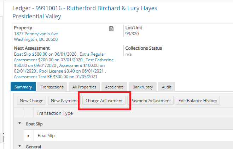Click the Next Assessment details text

click(64, 66)
